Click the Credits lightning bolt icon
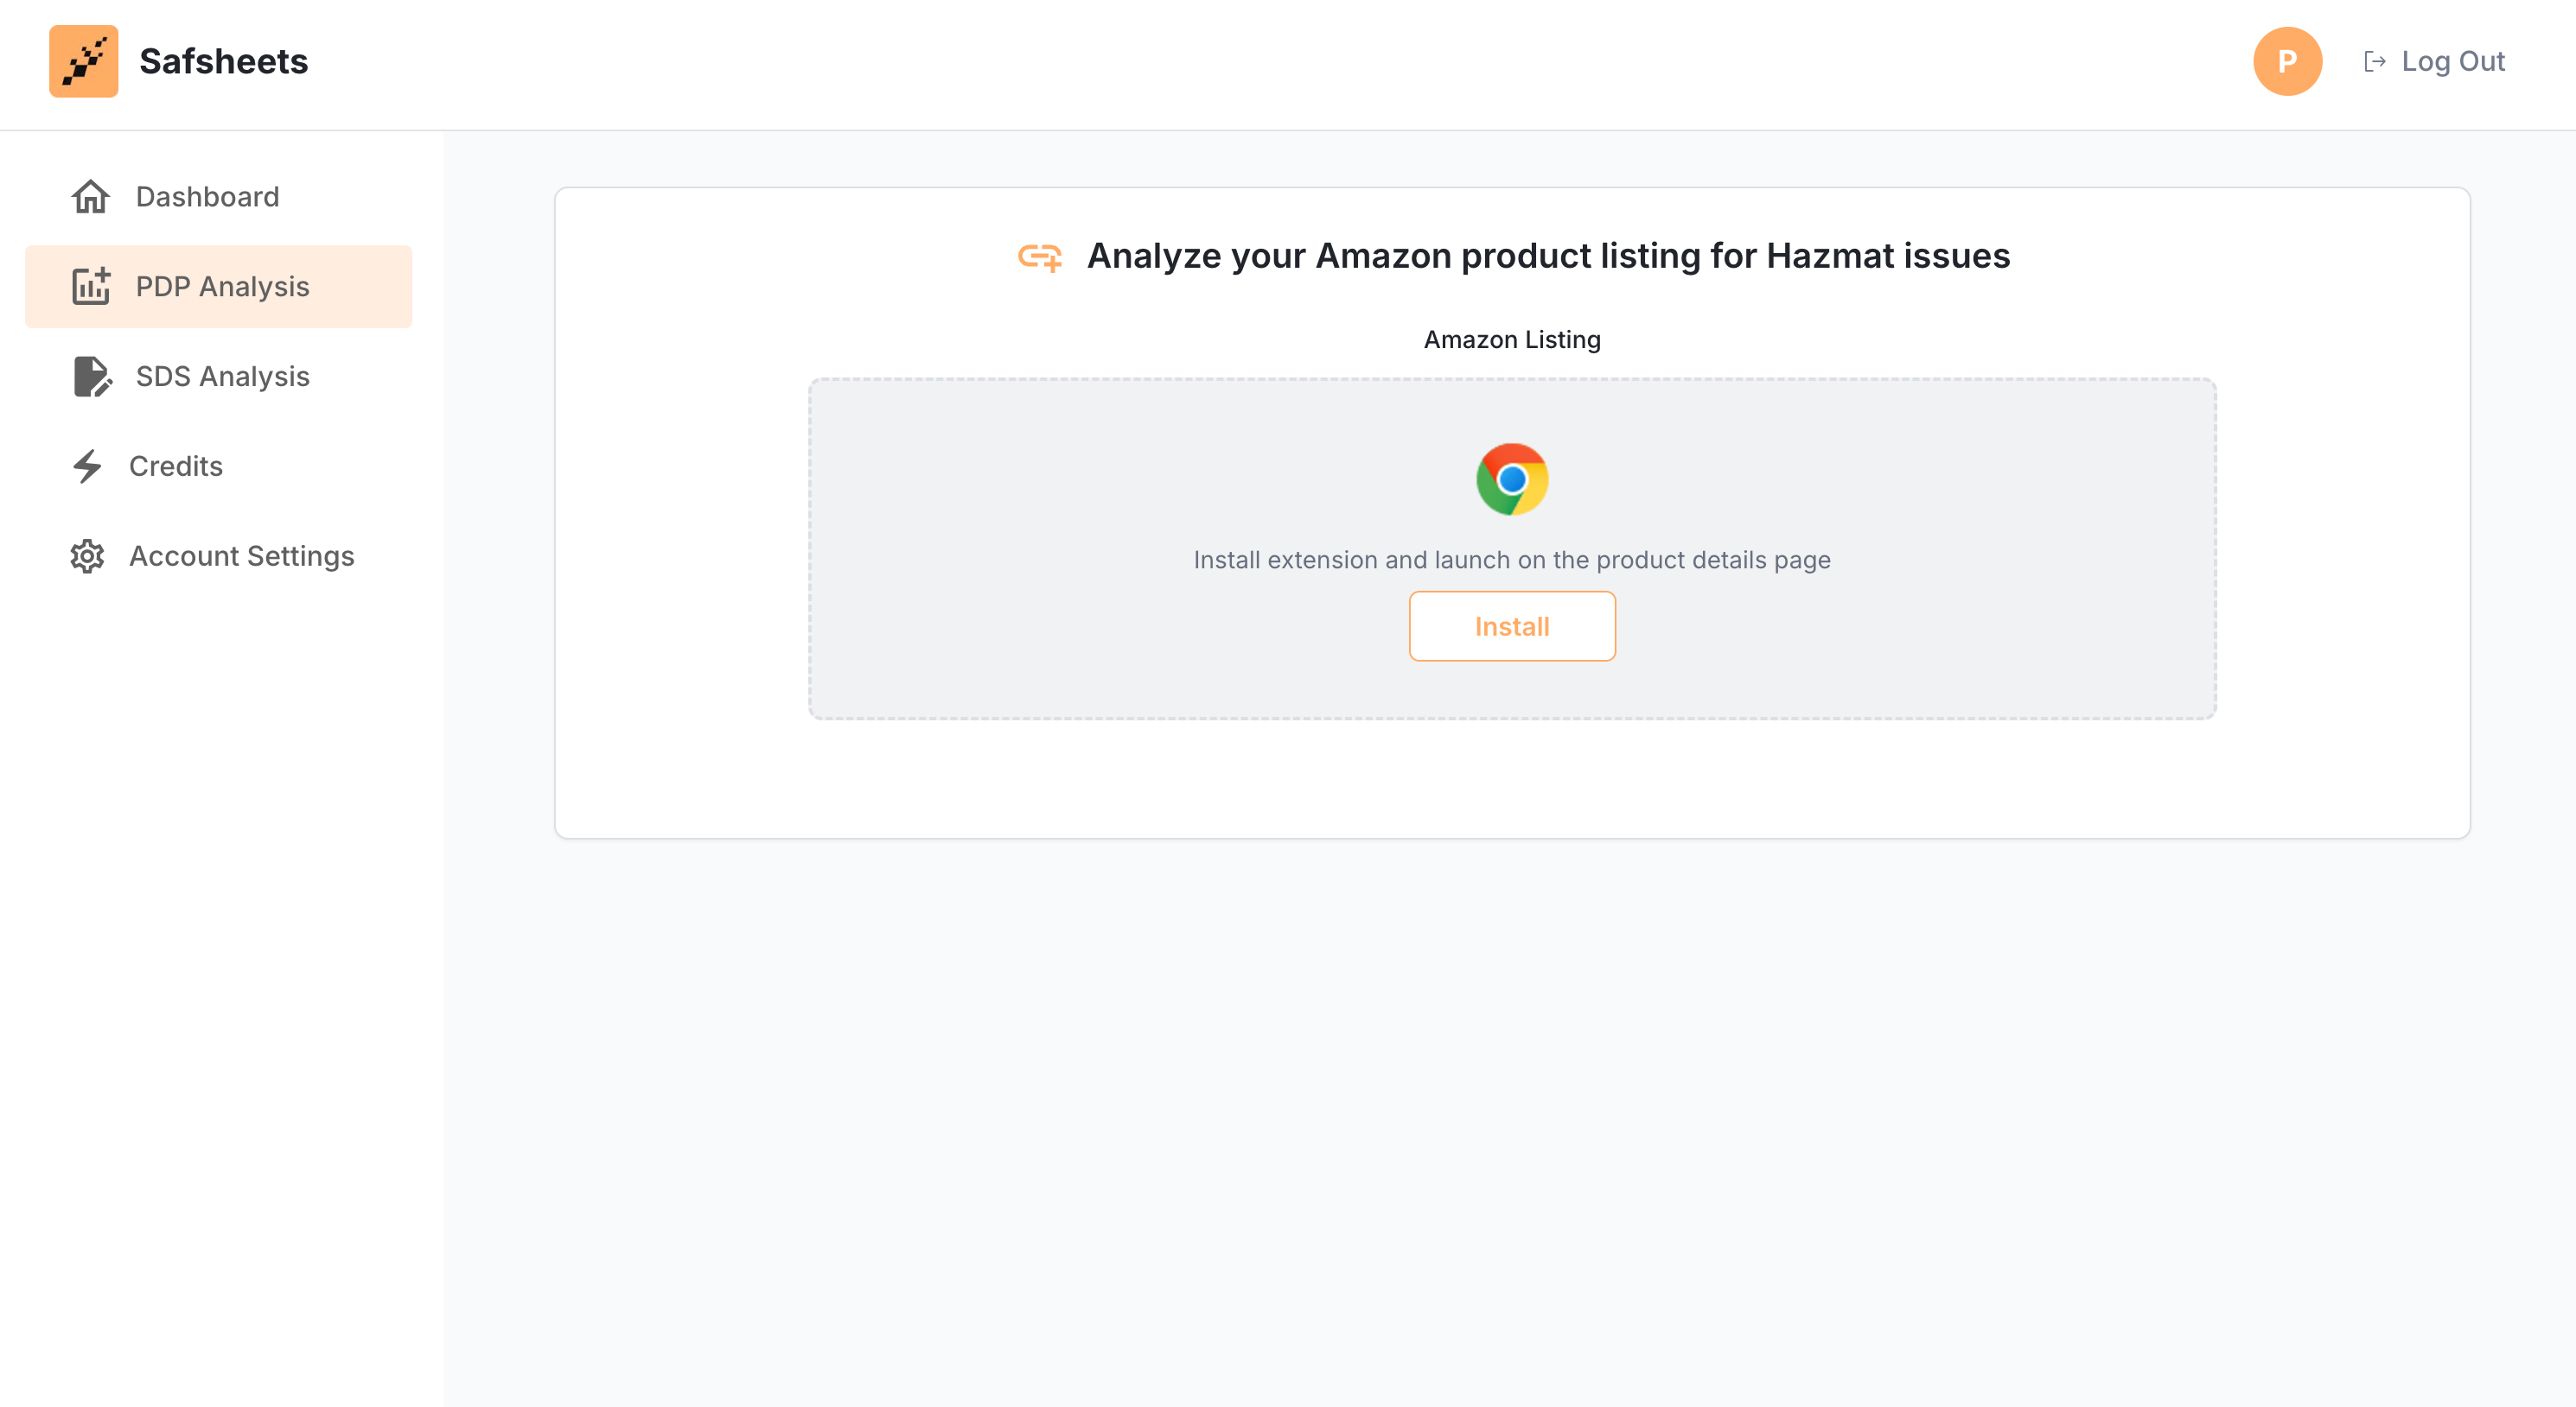 (x=88, y=466)
